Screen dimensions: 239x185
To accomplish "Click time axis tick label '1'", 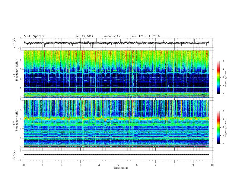I will click(43, 165).
